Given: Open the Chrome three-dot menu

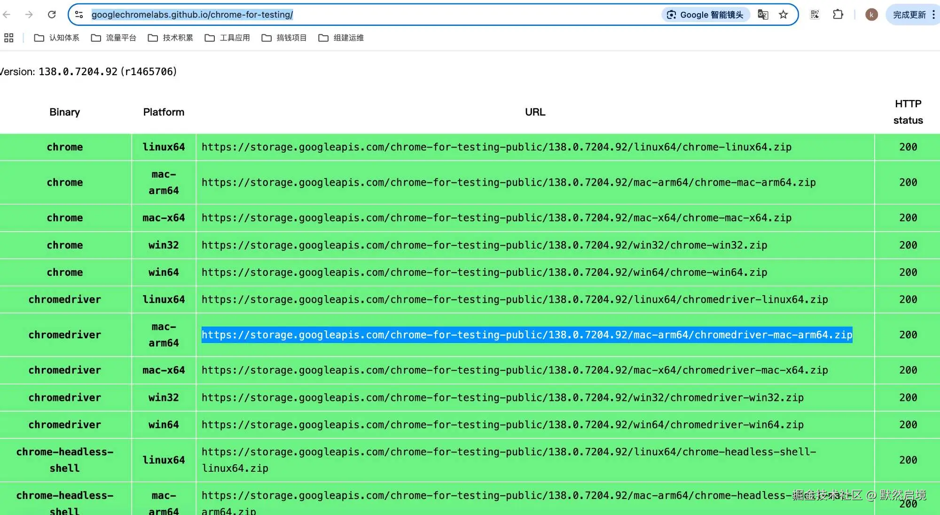Looking at the screenshot, I should pyautogui.click(x=933, y=15).
